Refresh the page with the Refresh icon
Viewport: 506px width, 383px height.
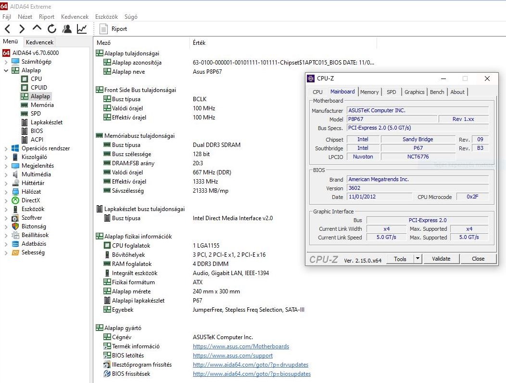52,29
